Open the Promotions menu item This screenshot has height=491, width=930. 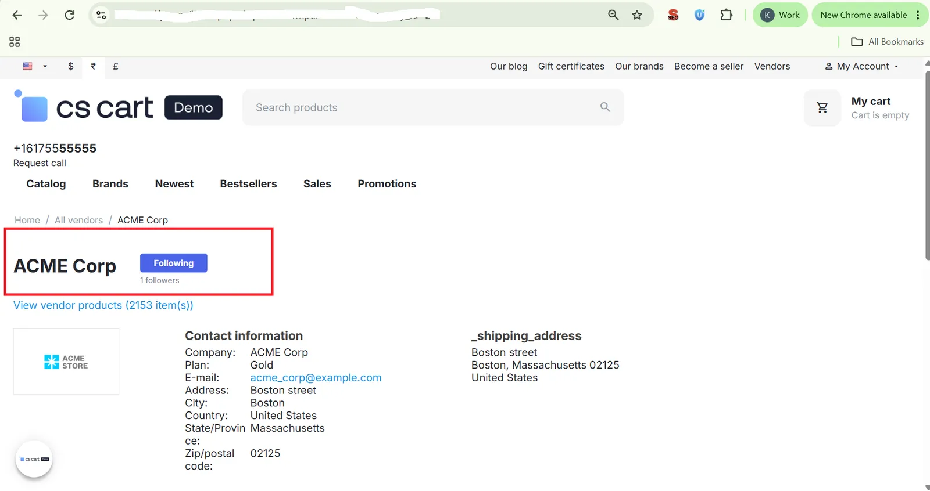[387, 184]
